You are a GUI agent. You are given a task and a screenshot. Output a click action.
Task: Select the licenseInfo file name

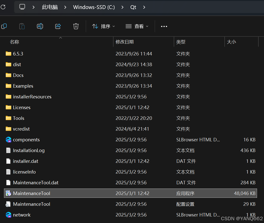click(24, 172)
